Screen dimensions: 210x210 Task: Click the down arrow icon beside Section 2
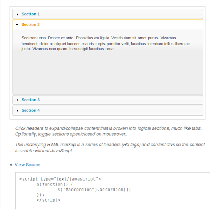[x=17, y=25]
